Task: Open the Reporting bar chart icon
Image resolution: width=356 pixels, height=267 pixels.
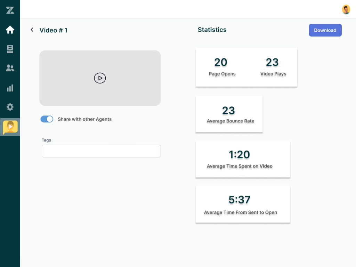Action: [10, 88]
